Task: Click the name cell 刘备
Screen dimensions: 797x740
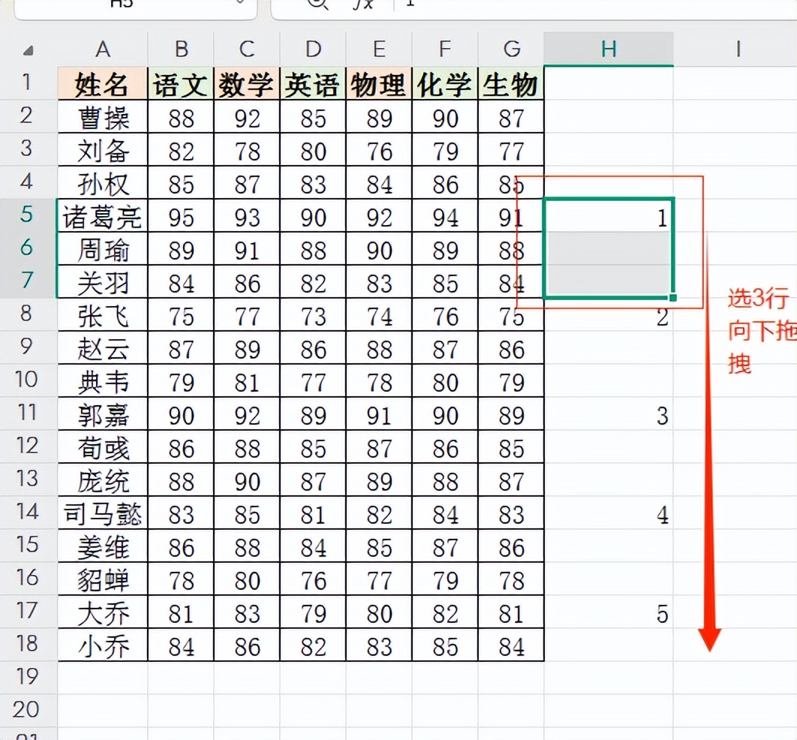Action: [103, 150]
